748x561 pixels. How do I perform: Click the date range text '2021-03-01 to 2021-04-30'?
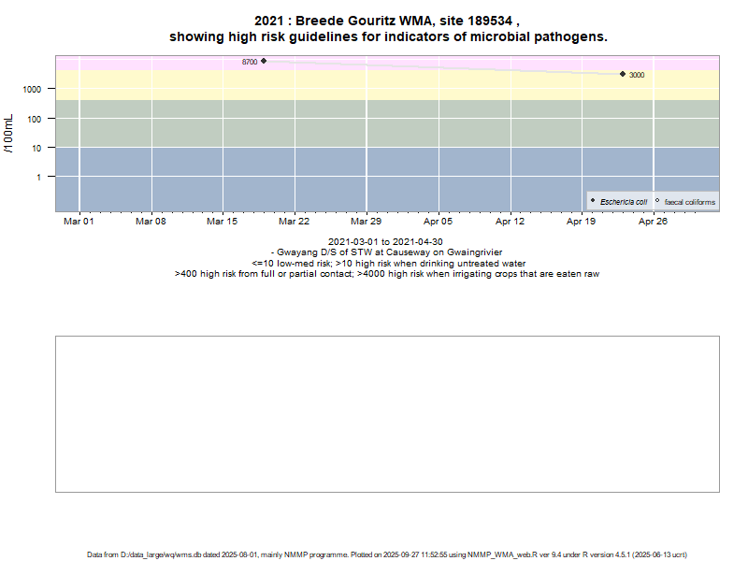pos(386,242)
